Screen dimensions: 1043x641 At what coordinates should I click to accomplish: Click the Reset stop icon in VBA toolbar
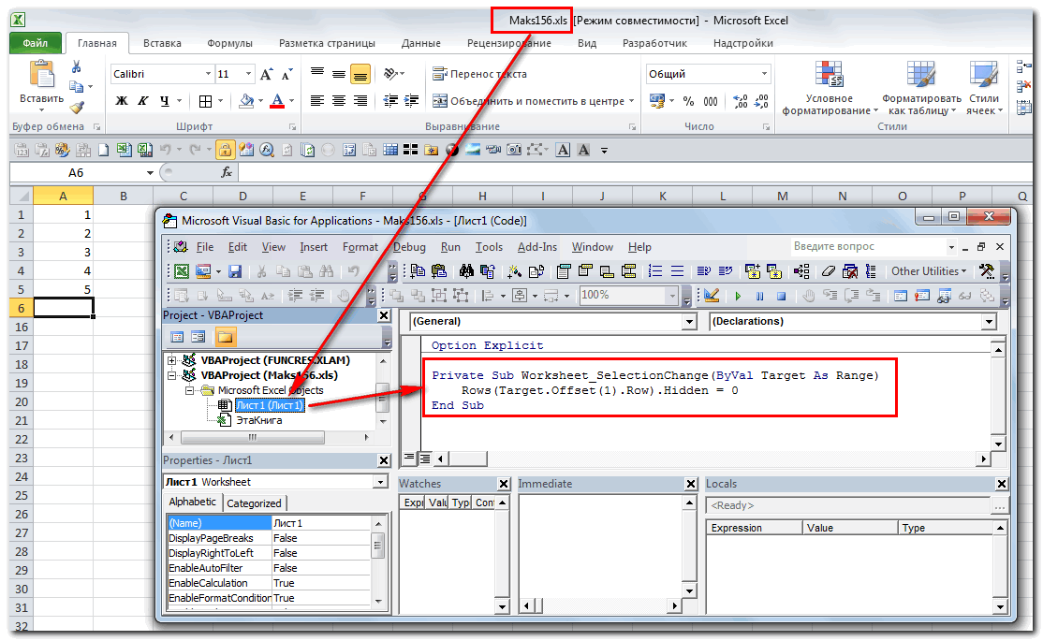click(x=782, y=296)
